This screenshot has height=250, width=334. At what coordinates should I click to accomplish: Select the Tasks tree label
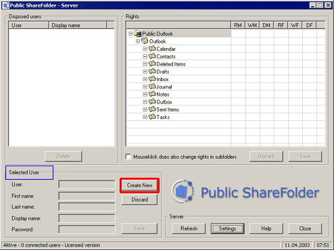click(x=163, y=117)
